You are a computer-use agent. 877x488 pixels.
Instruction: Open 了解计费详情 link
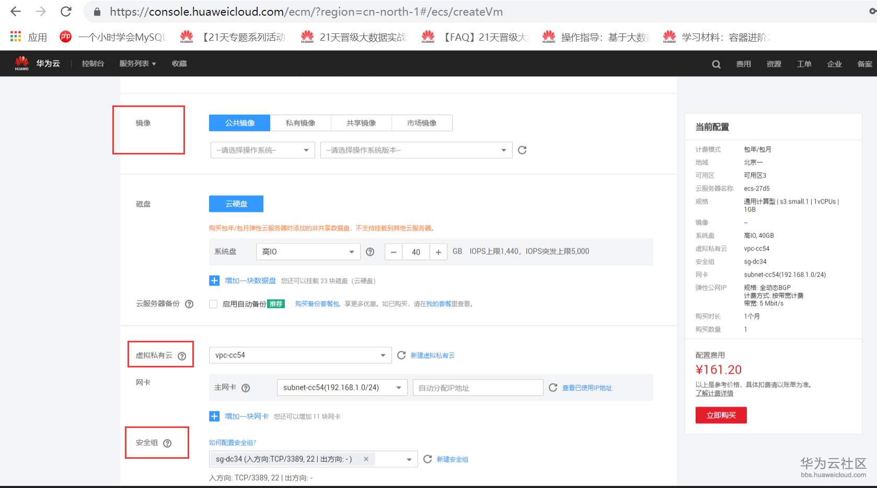(714, 393)
